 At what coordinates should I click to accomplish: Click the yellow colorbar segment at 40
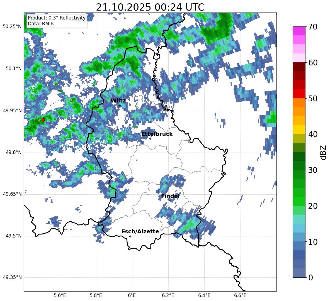299,130
